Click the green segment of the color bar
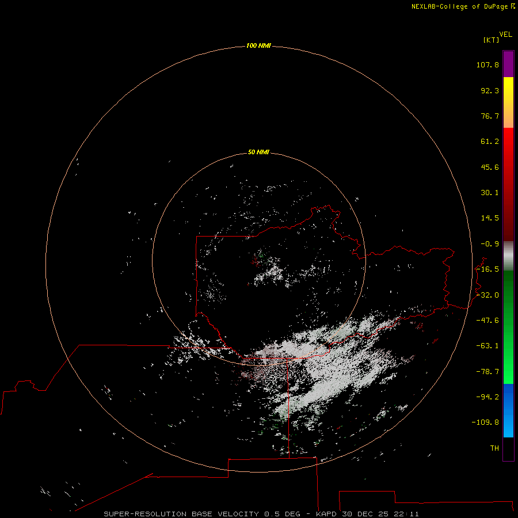 click(x=508, y=327)
